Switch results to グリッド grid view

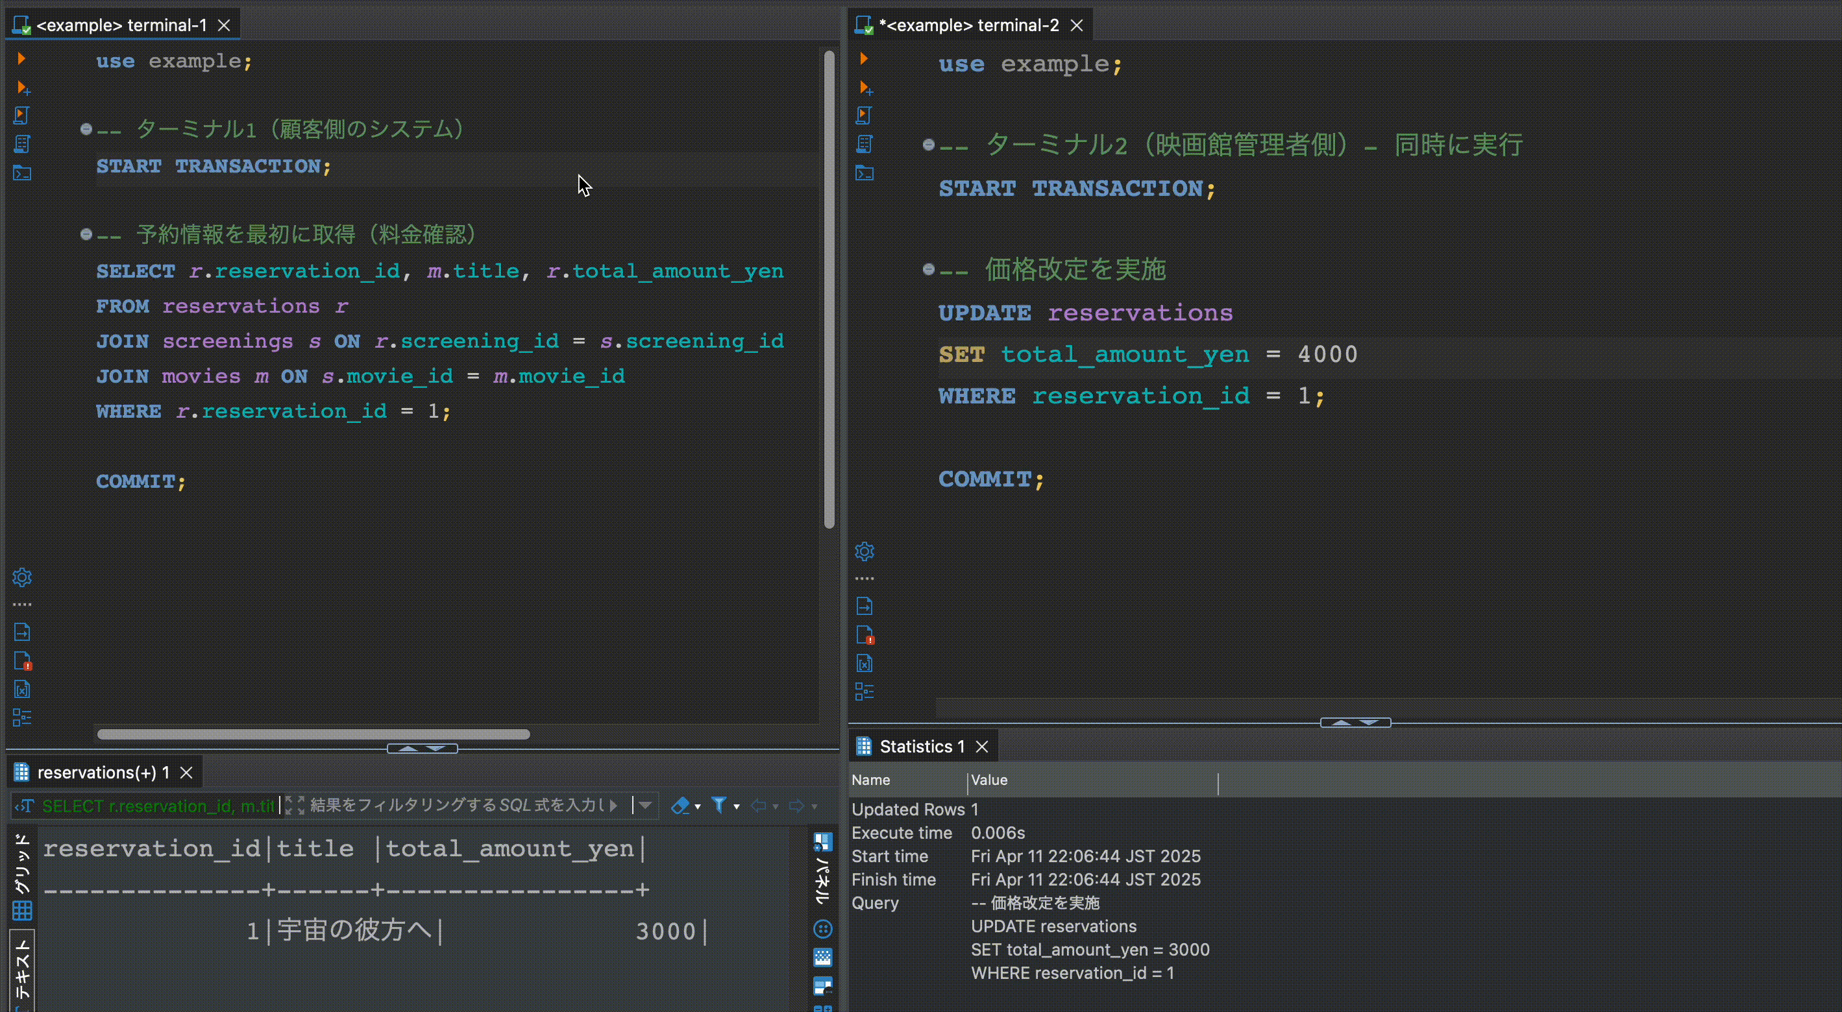tap(22, 876)
